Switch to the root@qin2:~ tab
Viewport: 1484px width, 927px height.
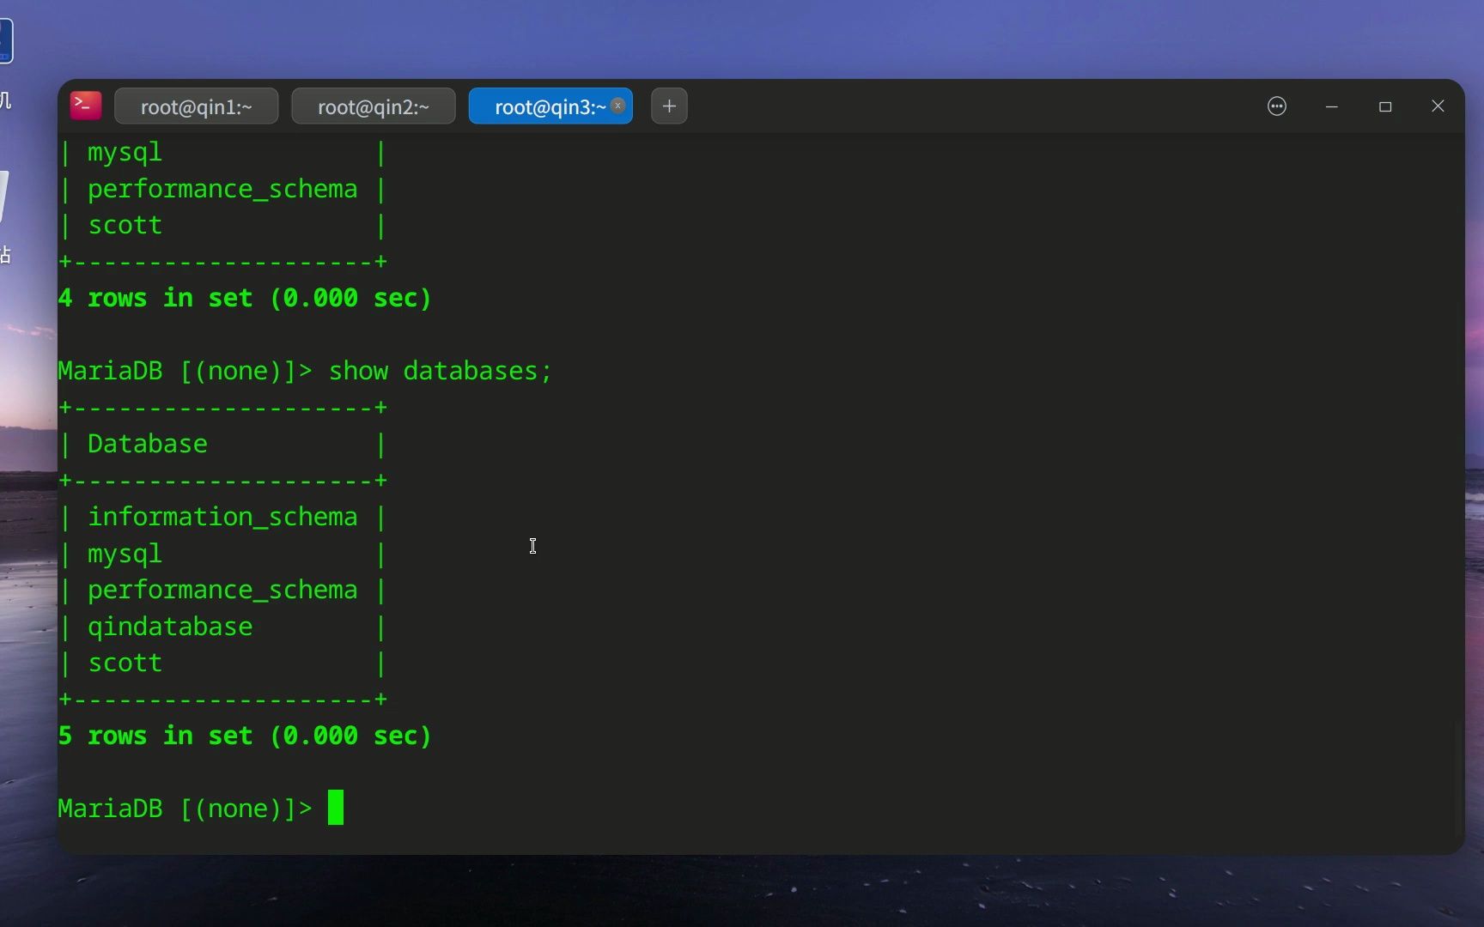tap(374, 106)
